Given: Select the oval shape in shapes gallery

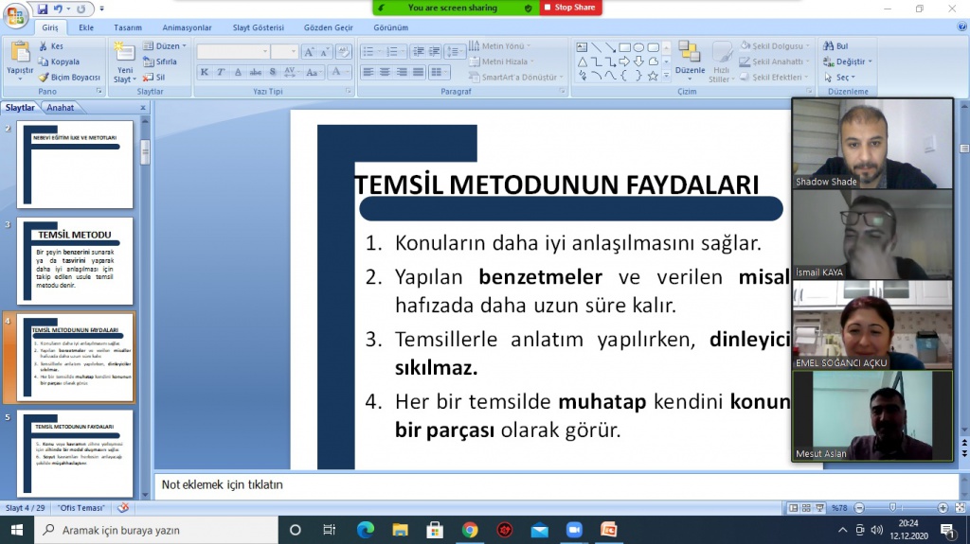Looking at the screenshot, I should tap(639, 46).
